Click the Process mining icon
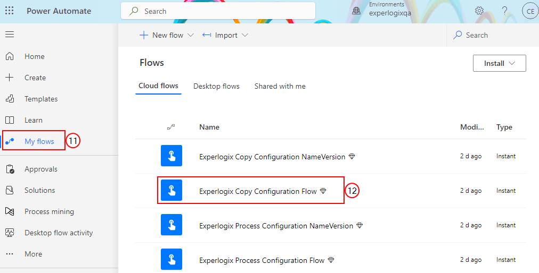The height and width of the screenshot is (273, 539). coord(10,211)
